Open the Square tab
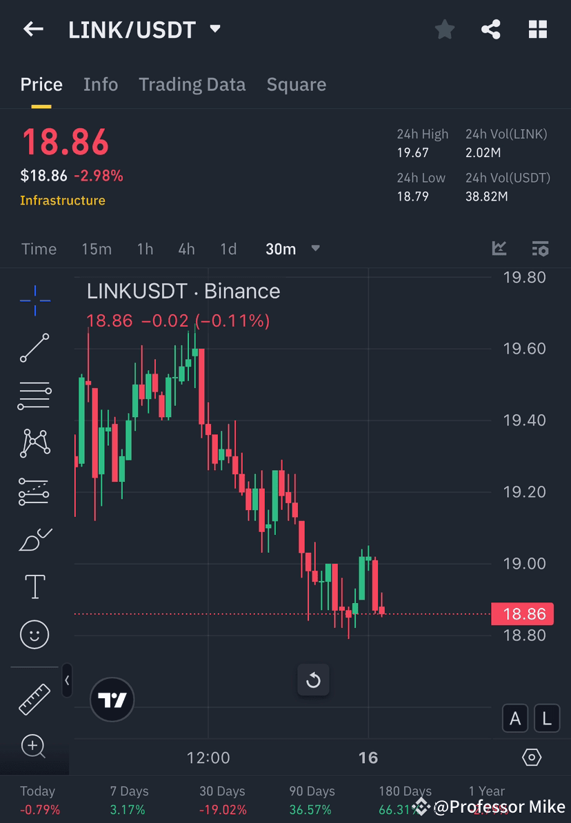571x823 pixels. pos(297,84)
